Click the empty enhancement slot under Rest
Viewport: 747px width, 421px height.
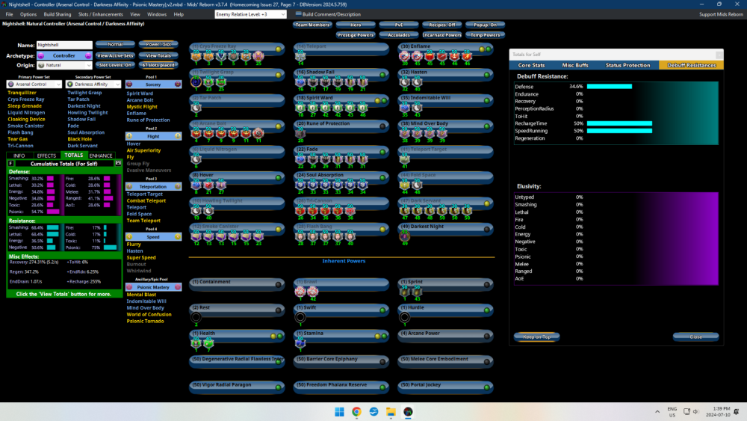click(196, 317)
